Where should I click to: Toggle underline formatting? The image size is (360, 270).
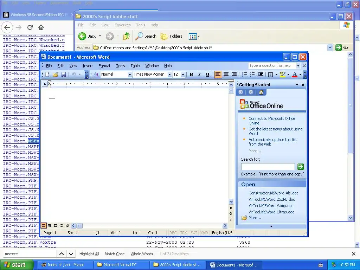click(x=207, y=75)
